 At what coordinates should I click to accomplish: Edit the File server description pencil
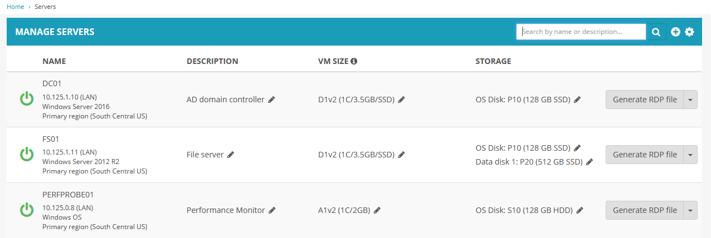click(x=231, y=155)
